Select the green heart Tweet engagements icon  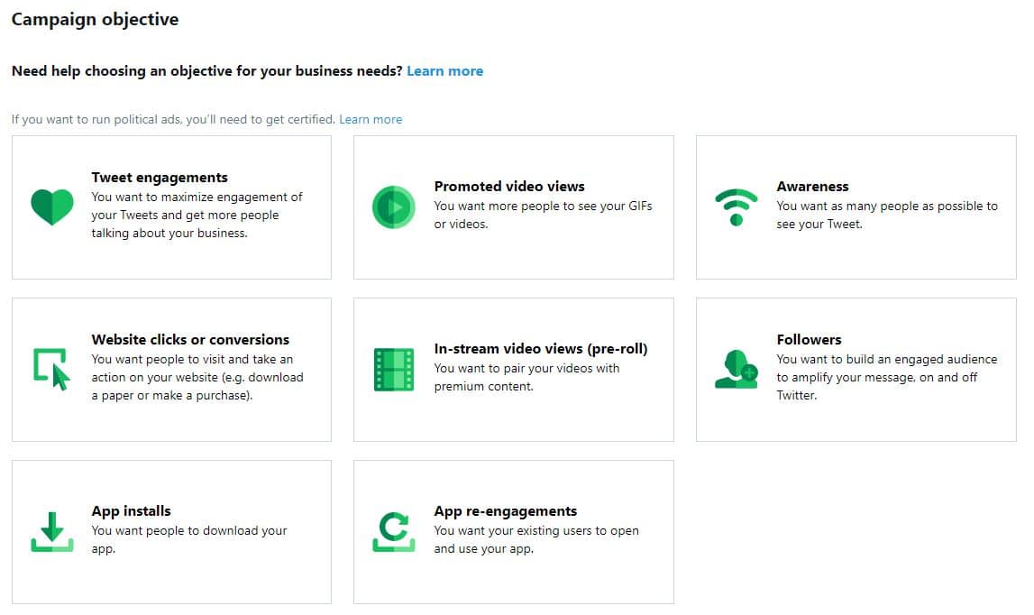pyautogui.click(x=51, y=206)
